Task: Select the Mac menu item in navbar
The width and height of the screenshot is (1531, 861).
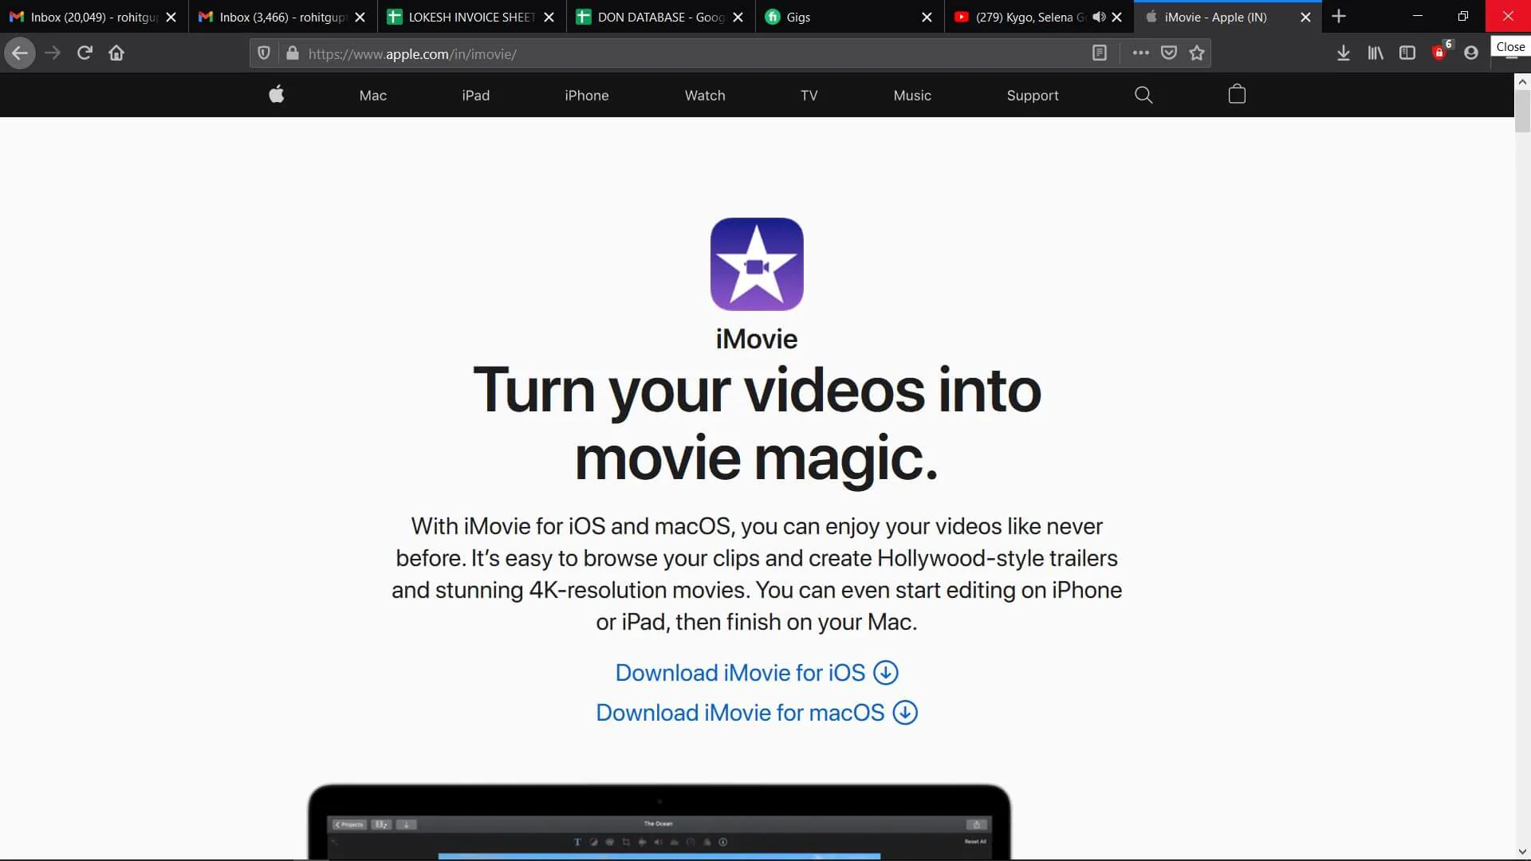Action: (372, 95)
